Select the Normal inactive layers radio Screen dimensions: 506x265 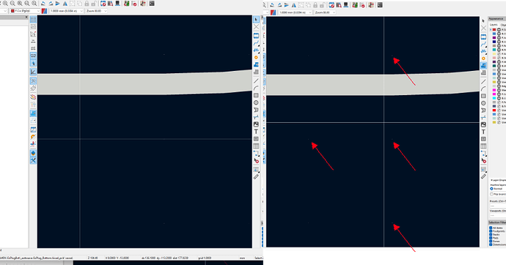click(x=491, y=189)
